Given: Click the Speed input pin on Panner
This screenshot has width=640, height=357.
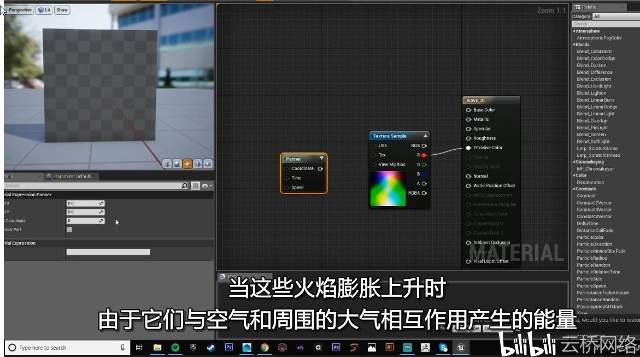Looking at the screenshot, I should (x=286, y=188).
